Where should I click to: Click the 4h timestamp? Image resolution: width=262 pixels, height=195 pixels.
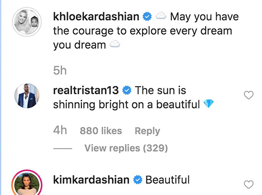coord(60,130)
